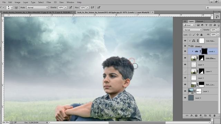Filter layers by smart object icon
Image resolution: width=221 pixels, height=124 pixels.
coord(214,25)
